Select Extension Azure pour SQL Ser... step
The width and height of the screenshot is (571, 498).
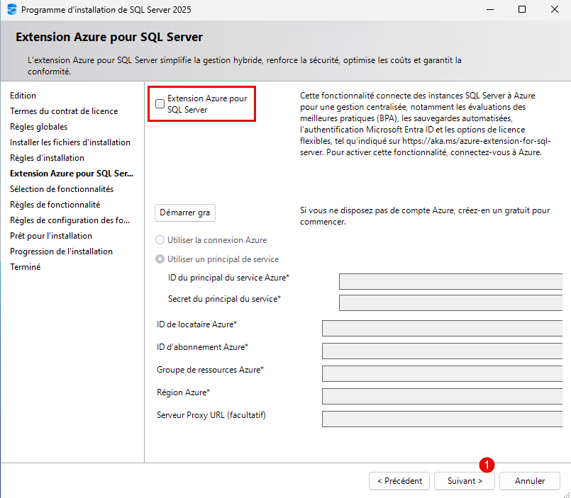point(72,174)
